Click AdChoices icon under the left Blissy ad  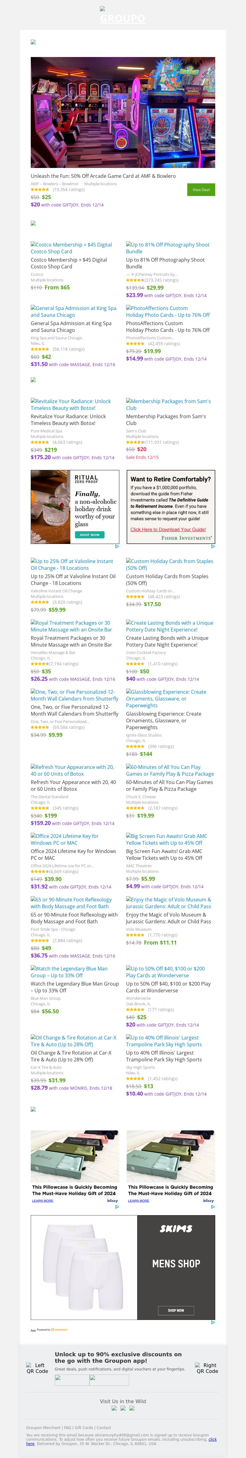pos(117,1207)
